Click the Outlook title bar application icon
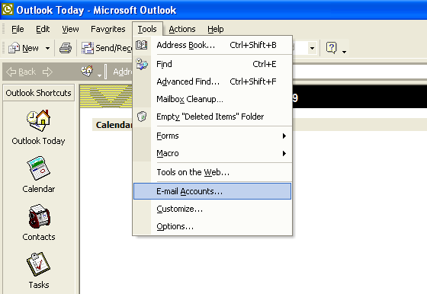Viewport: 427px width, 294px height. pos(8,9)
